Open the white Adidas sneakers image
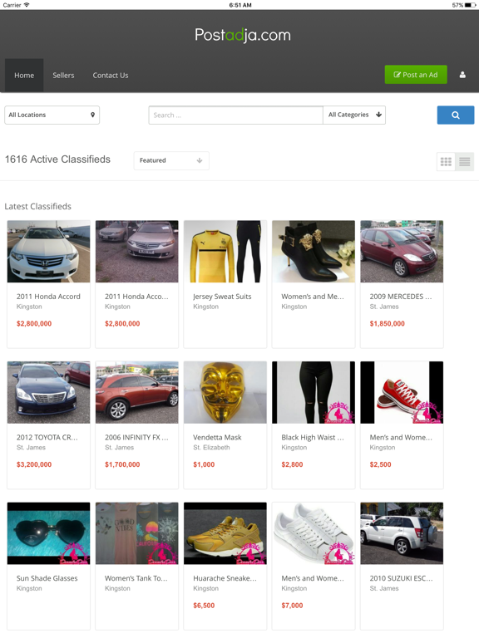The height and width of the screenshot is (638, 479). pos(314,533)
